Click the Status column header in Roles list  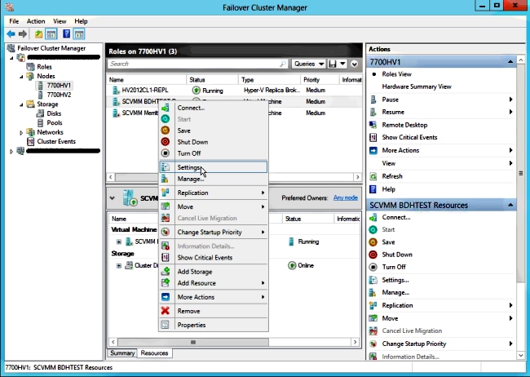(212, 80)
